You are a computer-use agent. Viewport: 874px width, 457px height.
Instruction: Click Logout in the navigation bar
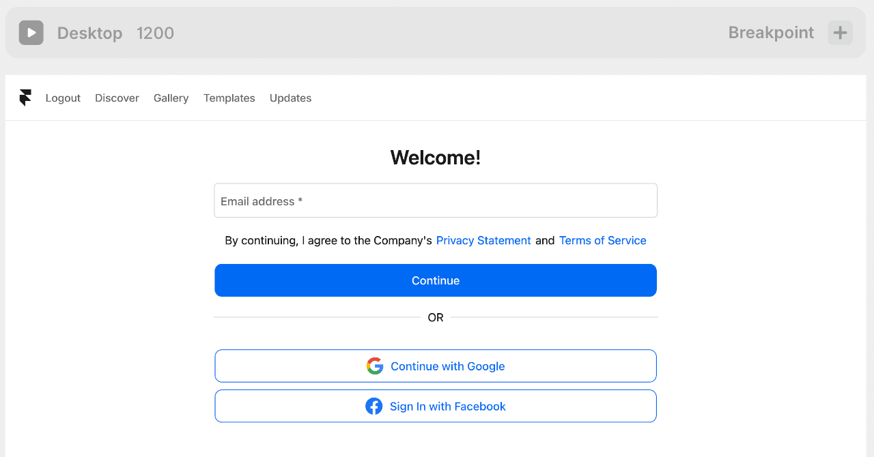[63, 98]
